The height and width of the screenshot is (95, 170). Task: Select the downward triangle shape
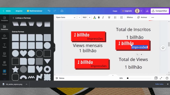(47, 61)
